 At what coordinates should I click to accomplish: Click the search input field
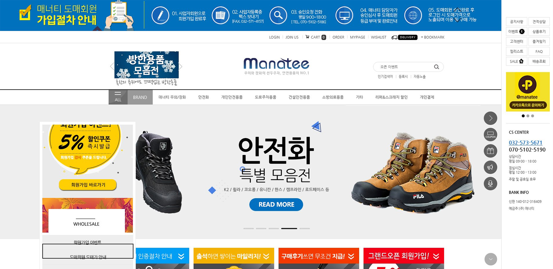pos(404,67)
